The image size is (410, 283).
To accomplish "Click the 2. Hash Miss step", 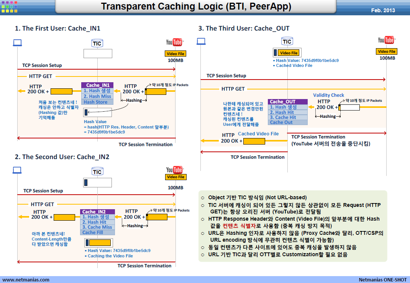I will pos(97,96).
